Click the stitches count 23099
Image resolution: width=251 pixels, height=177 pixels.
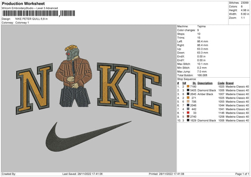click(x=245, y=3)
